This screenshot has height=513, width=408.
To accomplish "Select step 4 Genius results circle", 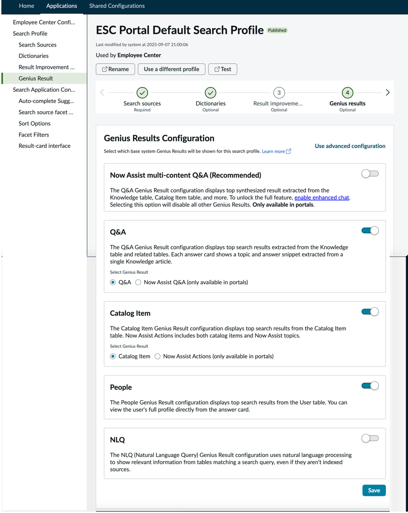I will click(347, 93).
